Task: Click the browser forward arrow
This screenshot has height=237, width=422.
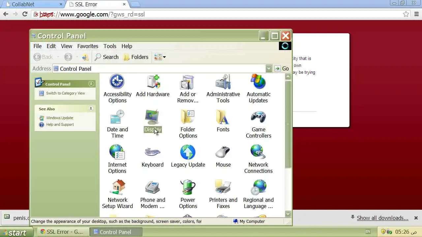Action: (15, 14)
